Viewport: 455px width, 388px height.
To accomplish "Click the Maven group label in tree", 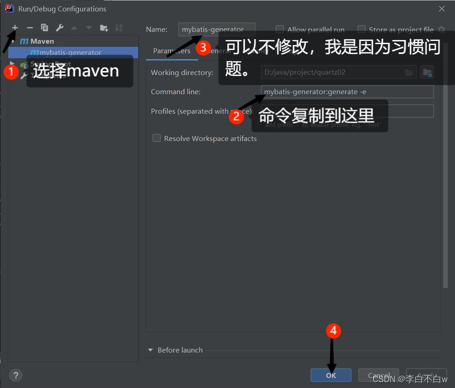I will coord(42,41).
